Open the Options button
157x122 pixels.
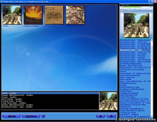[x=31, y=116]
